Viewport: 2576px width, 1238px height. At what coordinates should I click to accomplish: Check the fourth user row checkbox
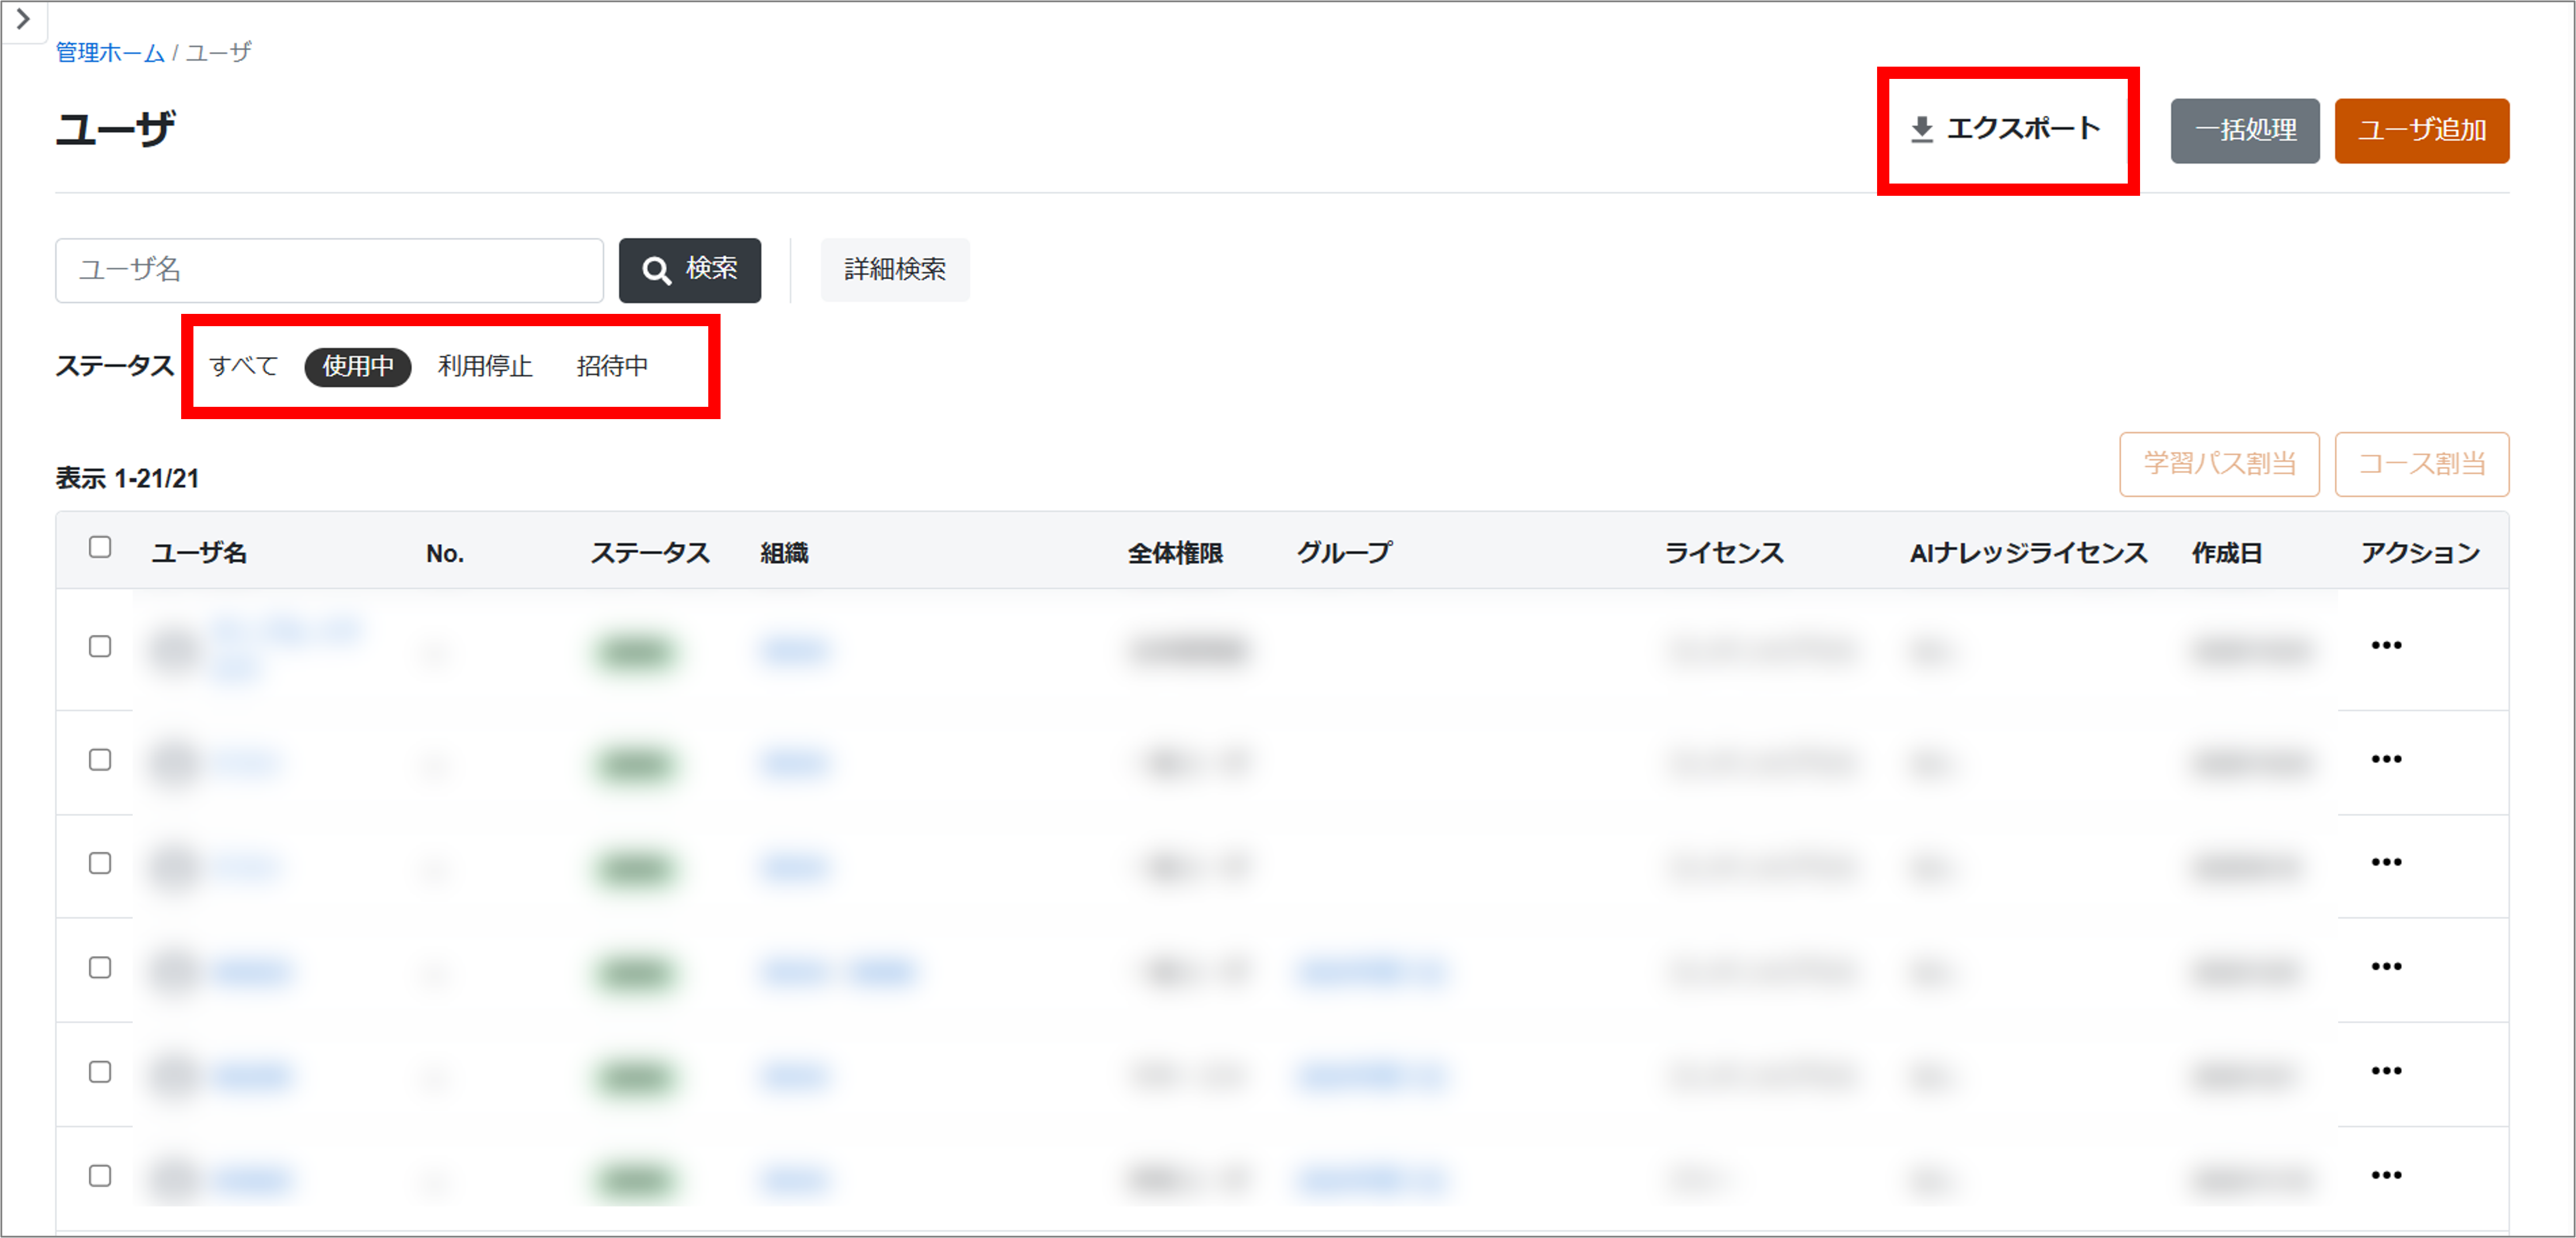coord(100,968)
